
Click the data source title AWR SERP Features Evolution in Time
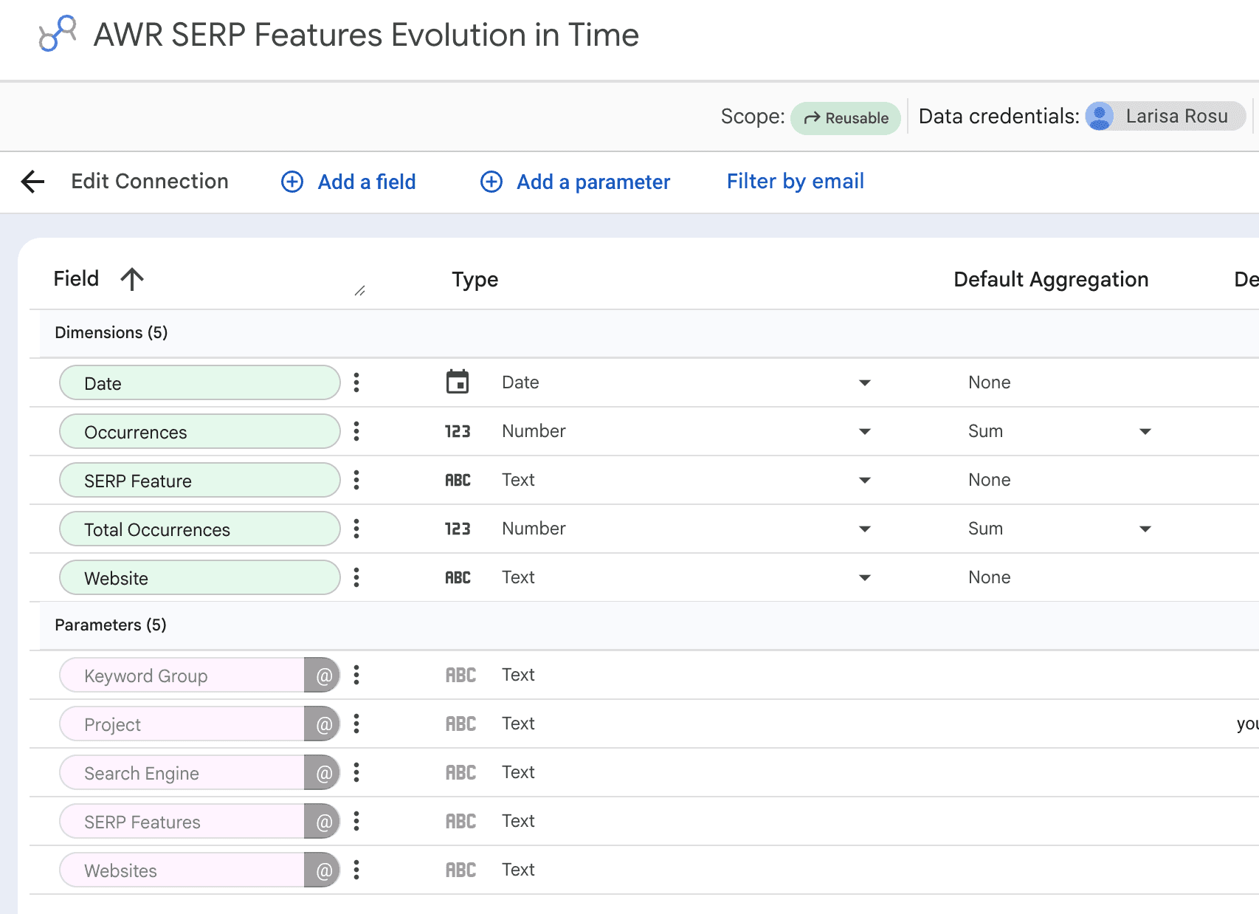tap(366, 35)
